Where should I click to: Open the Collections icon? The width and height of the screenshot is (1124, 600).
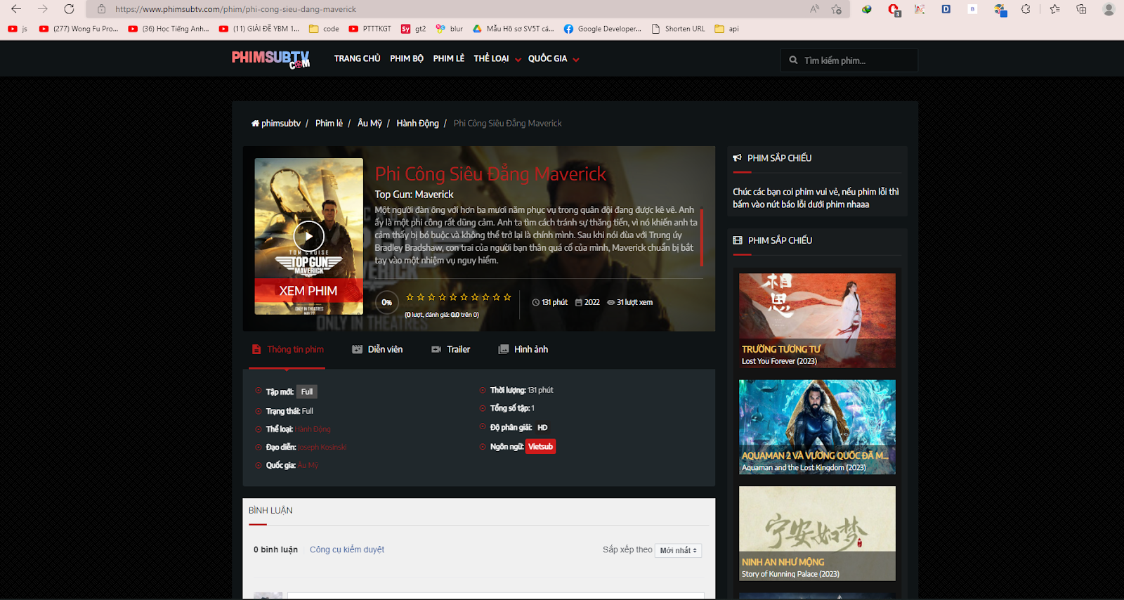point(1081,9)
